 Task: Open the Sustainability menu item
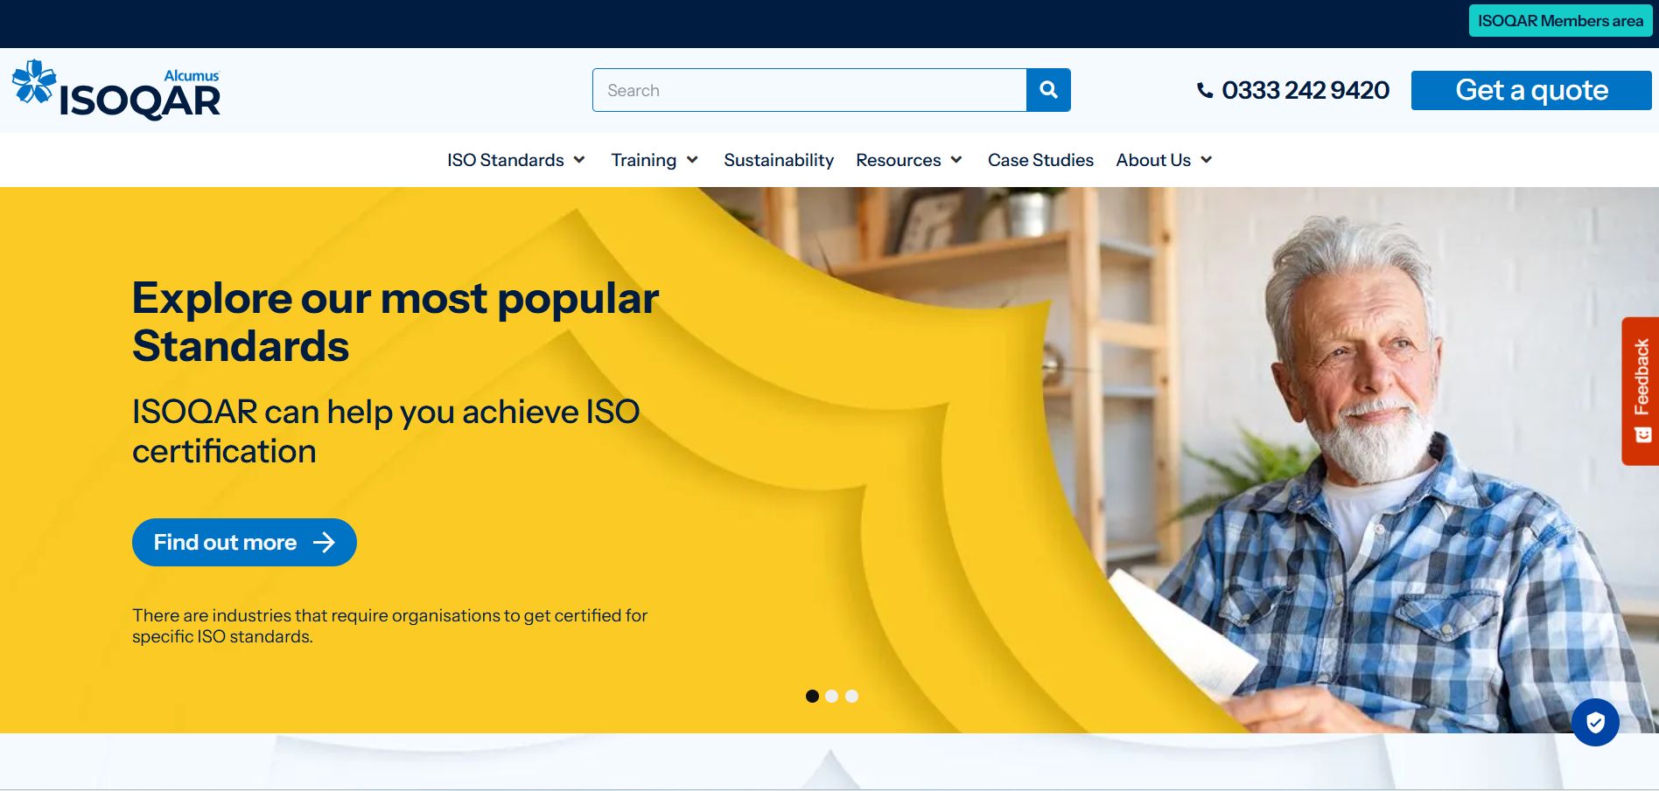click(x=778, y=160)
